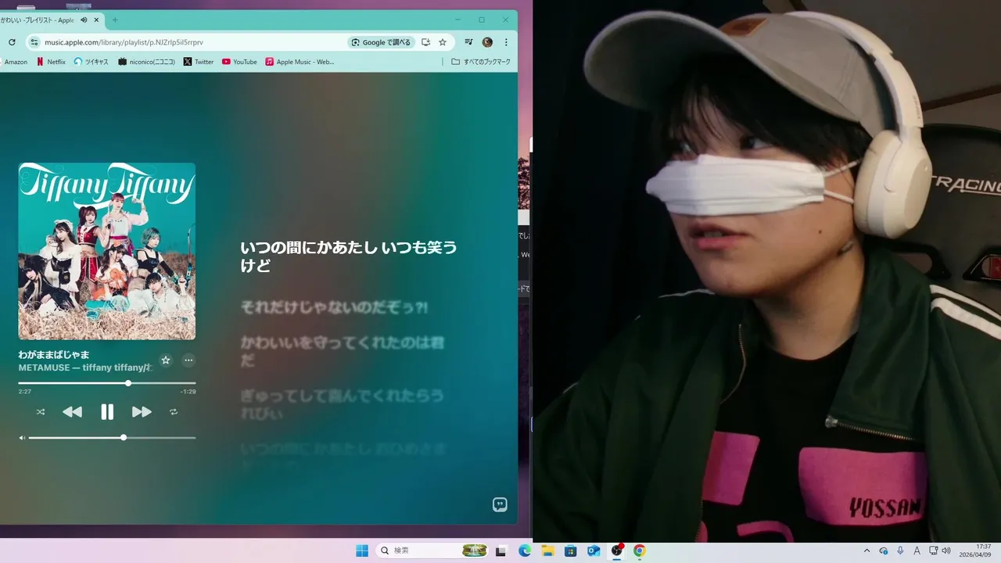Open Chrome media controls icon
Image resolution: width=1001 pixels, height=563 pixels.
[x=468, y=42]
